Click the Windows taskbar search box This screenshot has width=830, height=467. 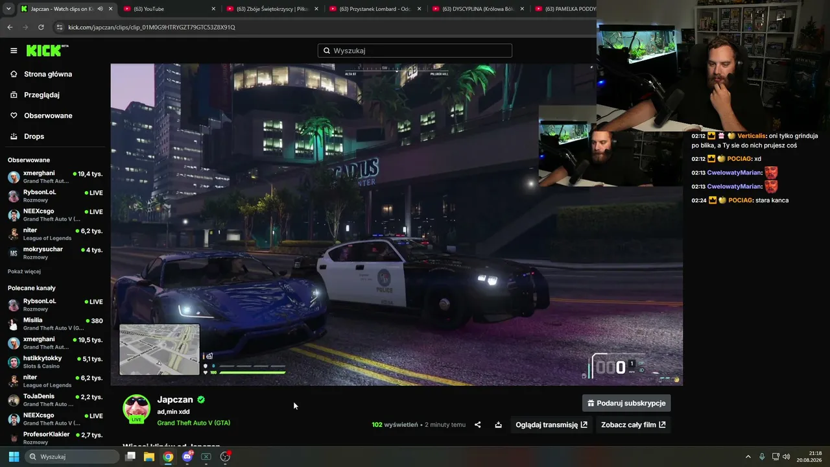pos(72,457)
